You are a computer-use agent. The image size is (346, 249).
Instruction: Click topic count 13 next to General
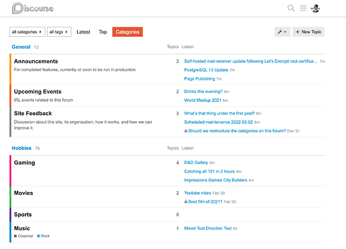pos(36,47)
